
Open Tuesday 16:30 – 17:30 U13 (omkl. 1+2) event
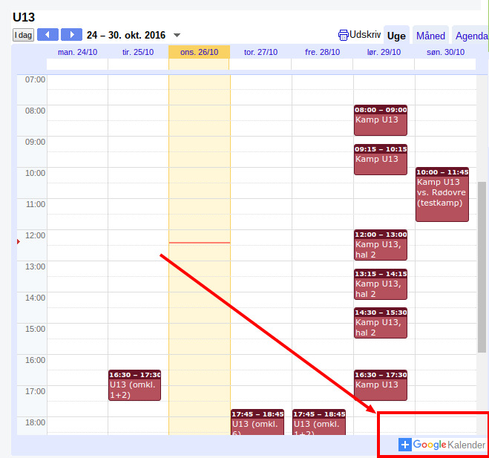coord(135,385)
